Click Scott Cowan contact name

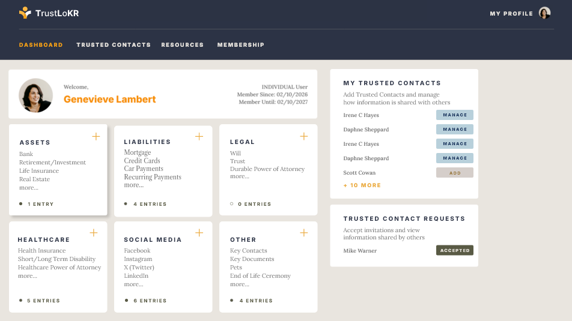pyautogui.click(x=359, y=173)
